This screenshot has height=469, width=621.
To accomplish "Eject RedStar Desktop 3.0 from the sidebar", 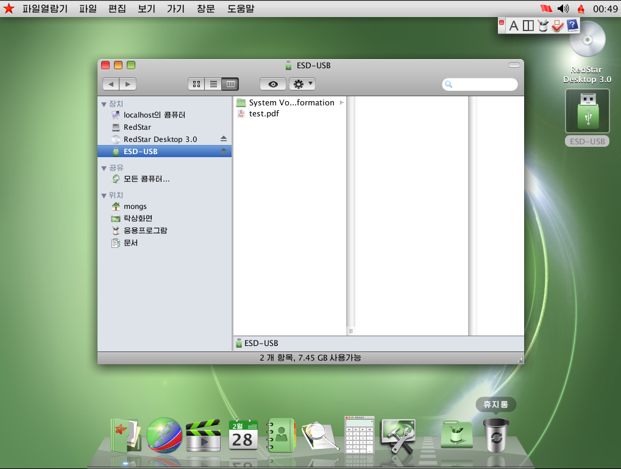I will pyautogui.click(x=224, y=139).
